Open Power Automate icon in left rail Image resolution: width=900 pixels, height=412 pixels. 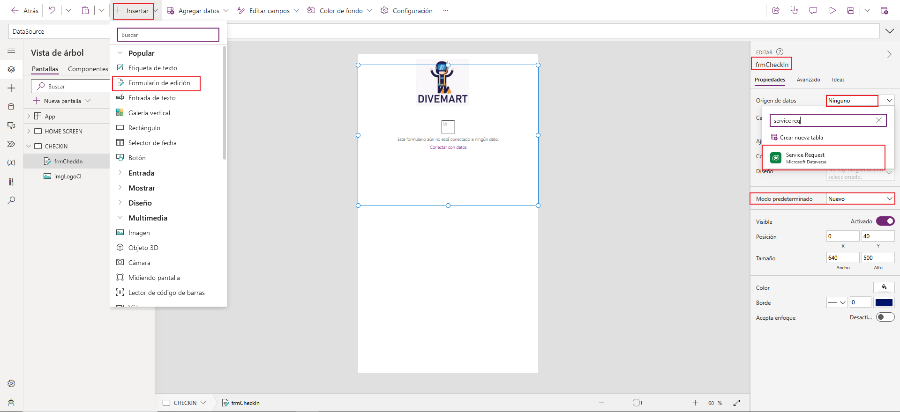11,144
